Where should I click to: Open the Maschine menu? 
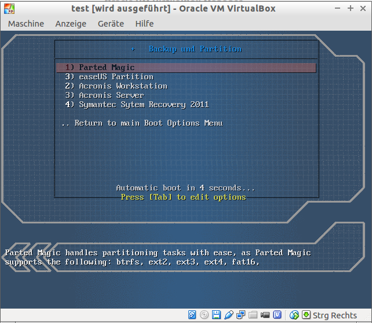[26, 24]
